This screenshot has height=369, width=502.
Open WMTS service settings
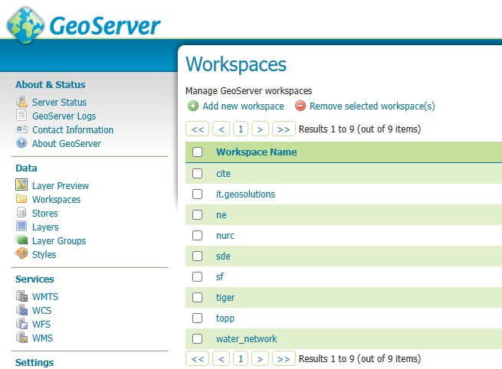coord(45,297)
